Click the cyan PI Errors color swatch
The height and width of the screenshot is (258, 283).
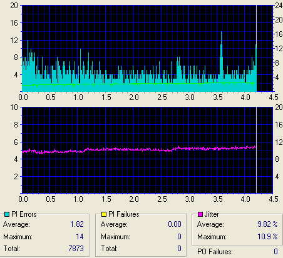(7, 214)
